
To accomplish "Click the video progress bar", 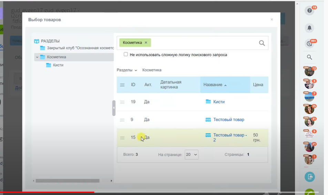I will click(159, 192).
